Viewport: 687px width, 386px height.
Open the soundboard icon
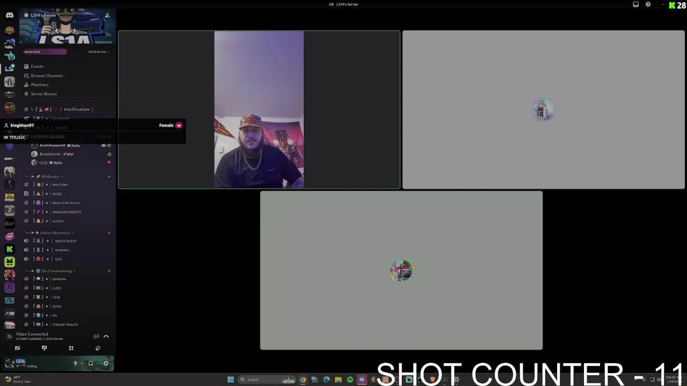click(x=98, y=348)
